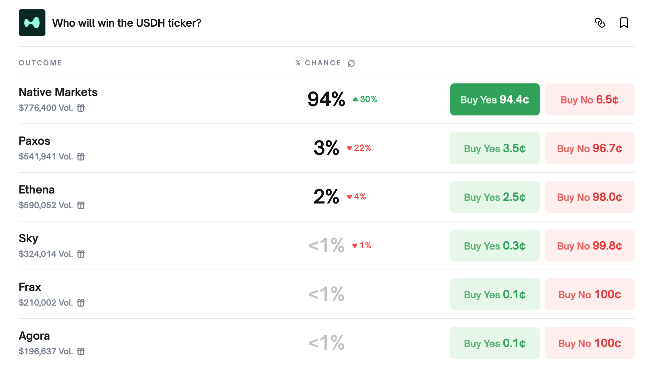Open the Ethena outcome name
This screenshot has width=646, height=375.
[37, 190]
